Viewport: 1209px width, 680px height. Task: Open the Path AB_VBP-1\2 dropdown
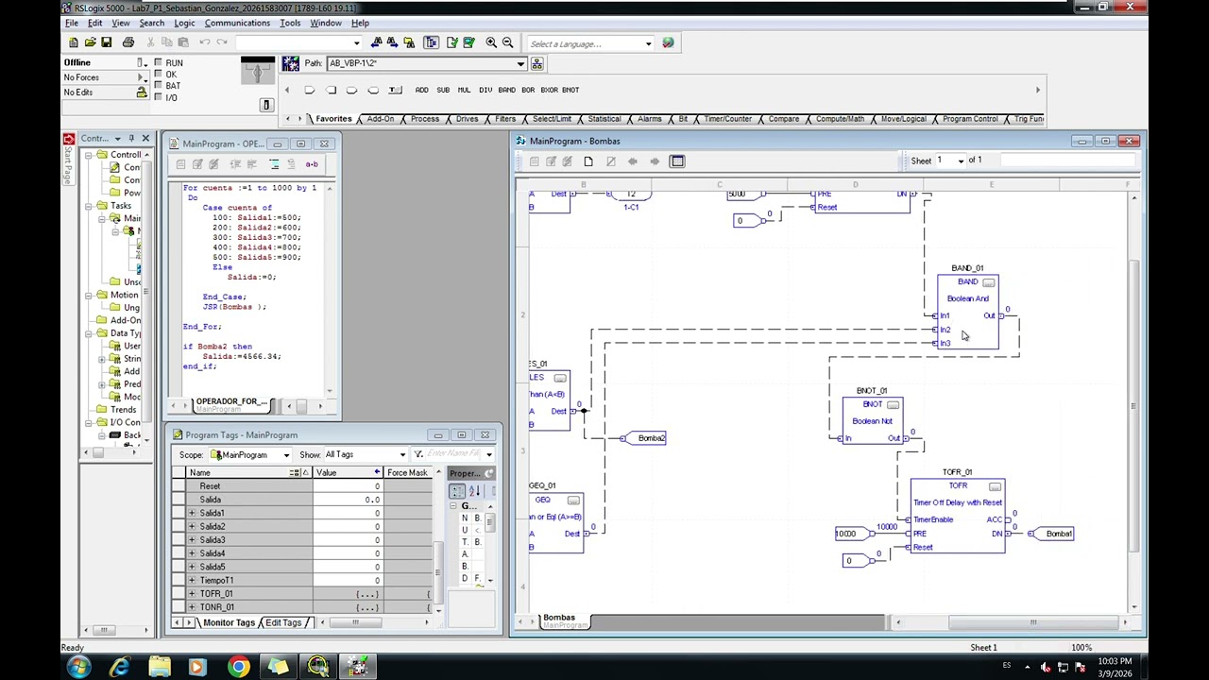(519, 64)
